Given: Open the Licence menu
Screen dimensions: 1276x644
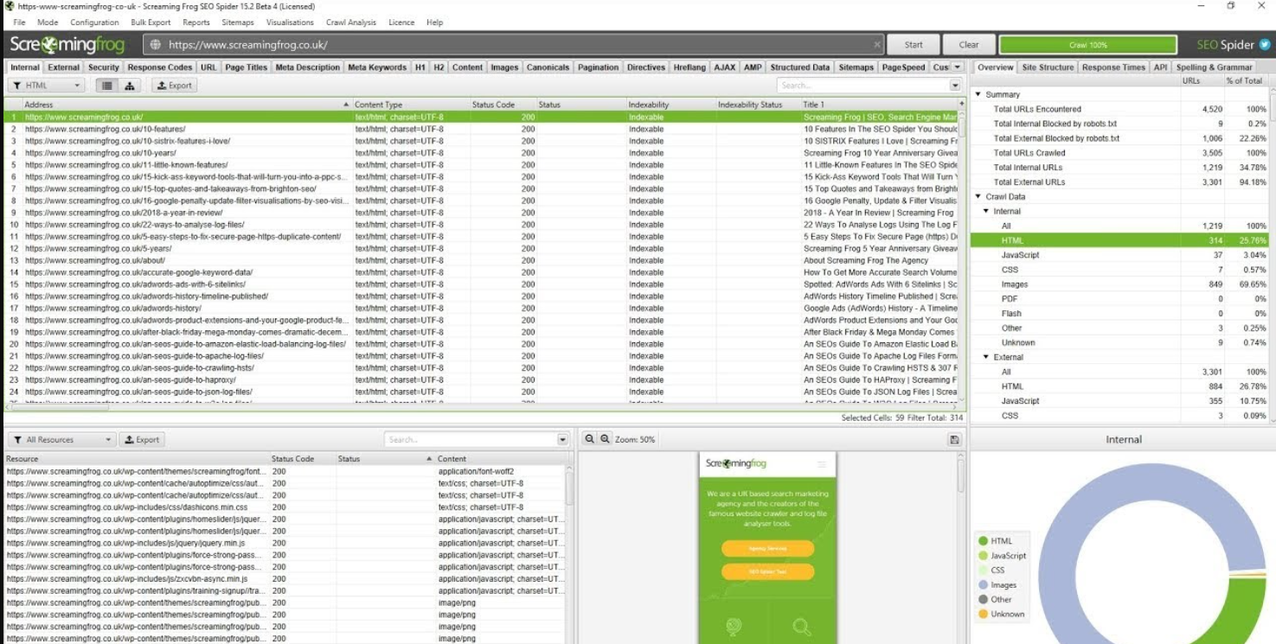Looking at the screenshot, I should pyautogui.click(x=401, y=22).
